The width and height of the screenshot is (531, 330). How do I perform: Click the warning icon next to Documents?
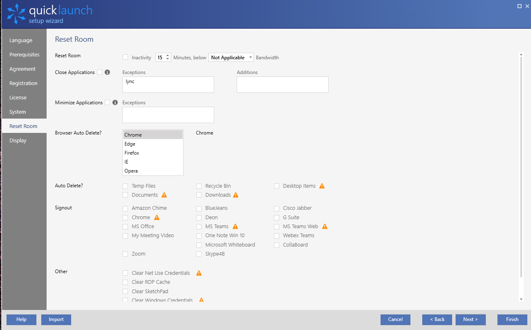164,195
